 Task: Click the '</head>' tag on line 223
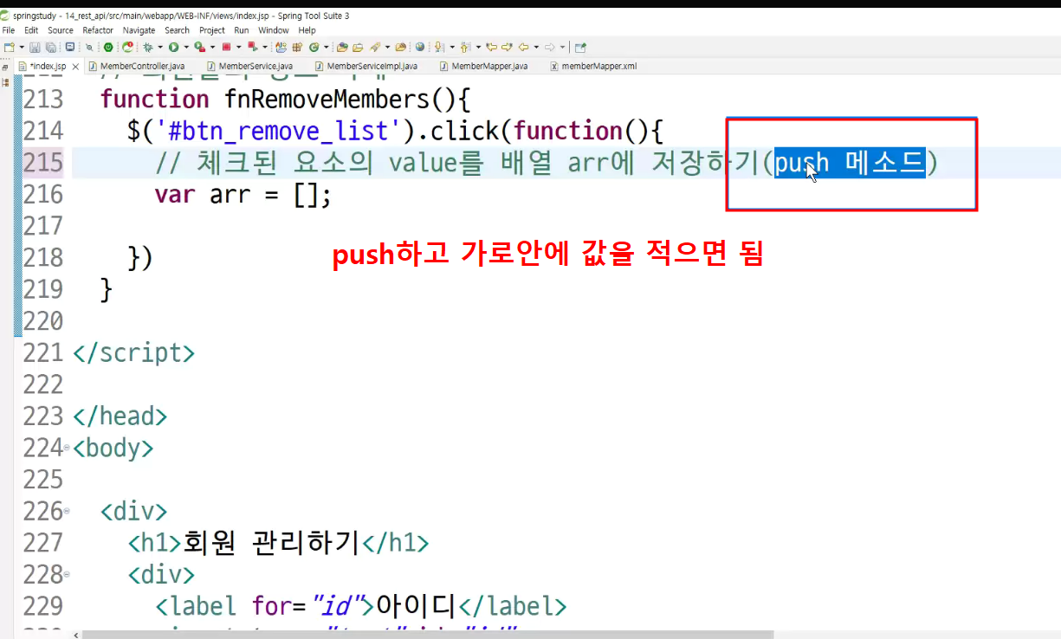tap(120, 416)
